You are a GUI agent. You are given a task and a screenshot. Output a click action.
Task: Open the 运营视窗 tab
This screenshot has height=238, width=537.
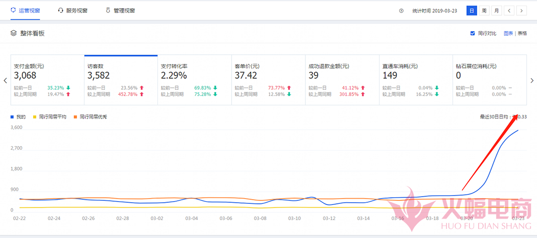point(26,10)
